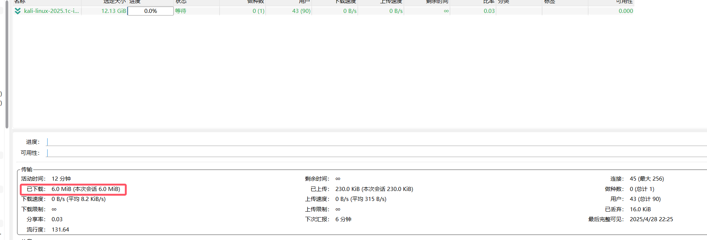
Task: Click the 等待 status cell
Action: pos(181,11)
